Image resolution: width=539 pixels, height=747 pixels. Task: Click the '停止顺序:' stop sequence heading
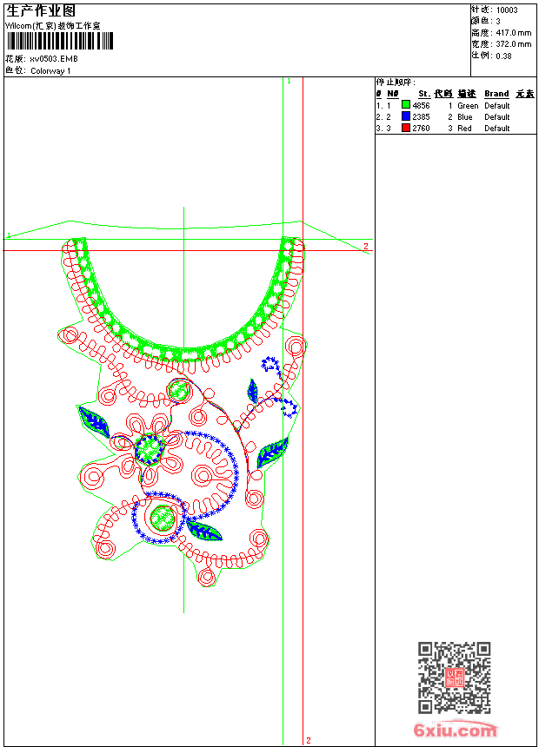coord(396,83)
